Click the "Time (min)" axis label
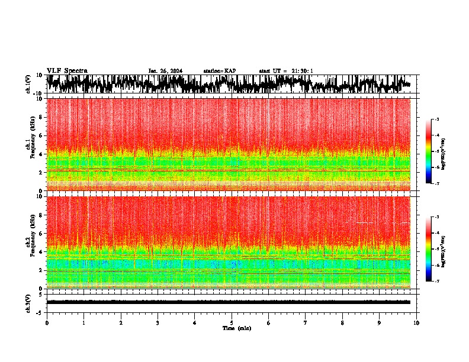This screenshot has width=469, height=362. pyautogui.click(x=237, y=328)
